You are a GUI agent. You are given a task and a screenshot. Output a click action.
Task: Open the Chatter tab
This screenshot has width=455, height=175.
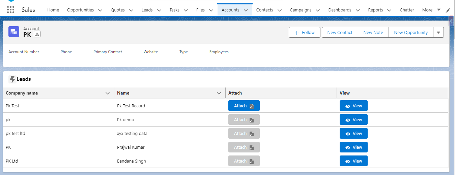tap(407, 10)
